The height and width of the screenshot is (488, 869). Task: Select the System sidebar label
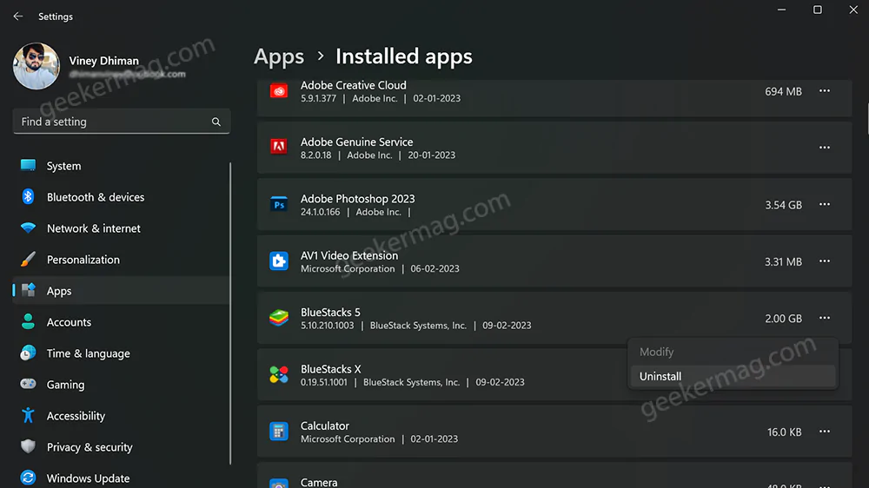pyautogui.click(x=63, y=166)
